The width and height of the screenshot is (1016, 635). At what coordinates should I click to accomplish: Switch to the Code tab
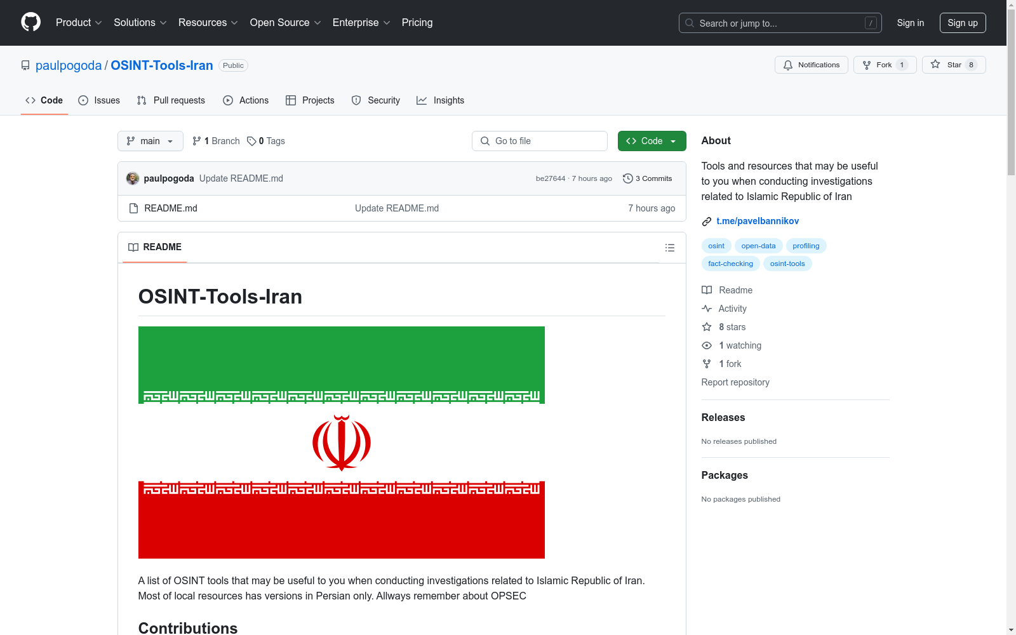44,100
